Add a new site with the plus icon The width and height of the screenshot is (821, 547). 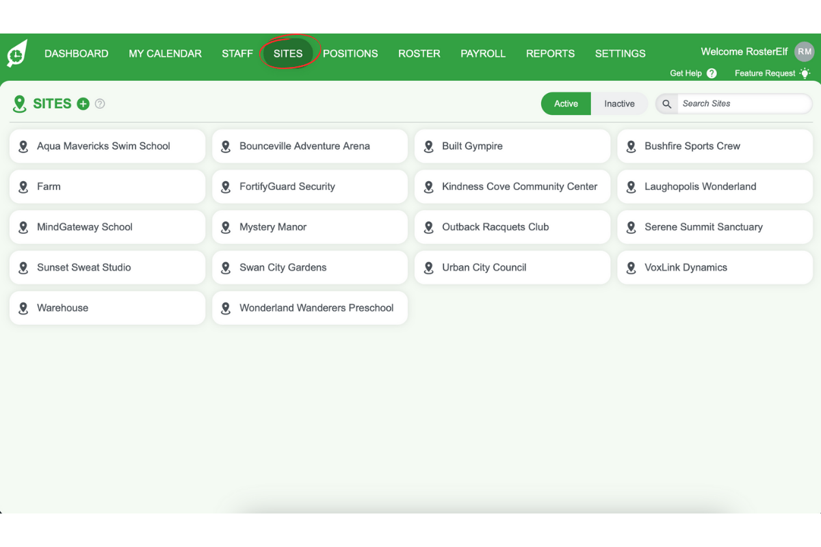pos(83,103)
